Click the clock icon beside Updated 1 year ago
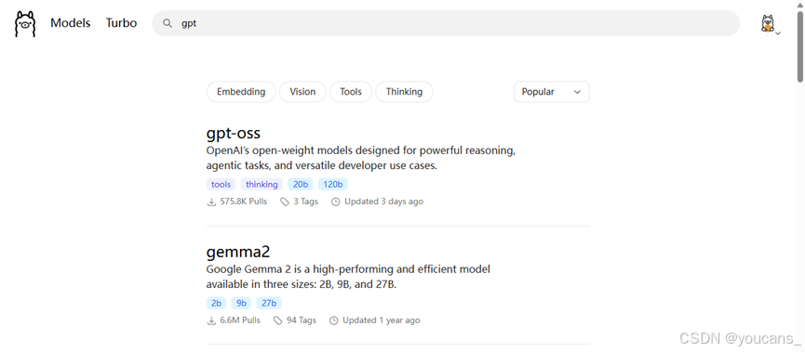The width and height of the screenshot is (805, 352). click(x=334, y=320)
